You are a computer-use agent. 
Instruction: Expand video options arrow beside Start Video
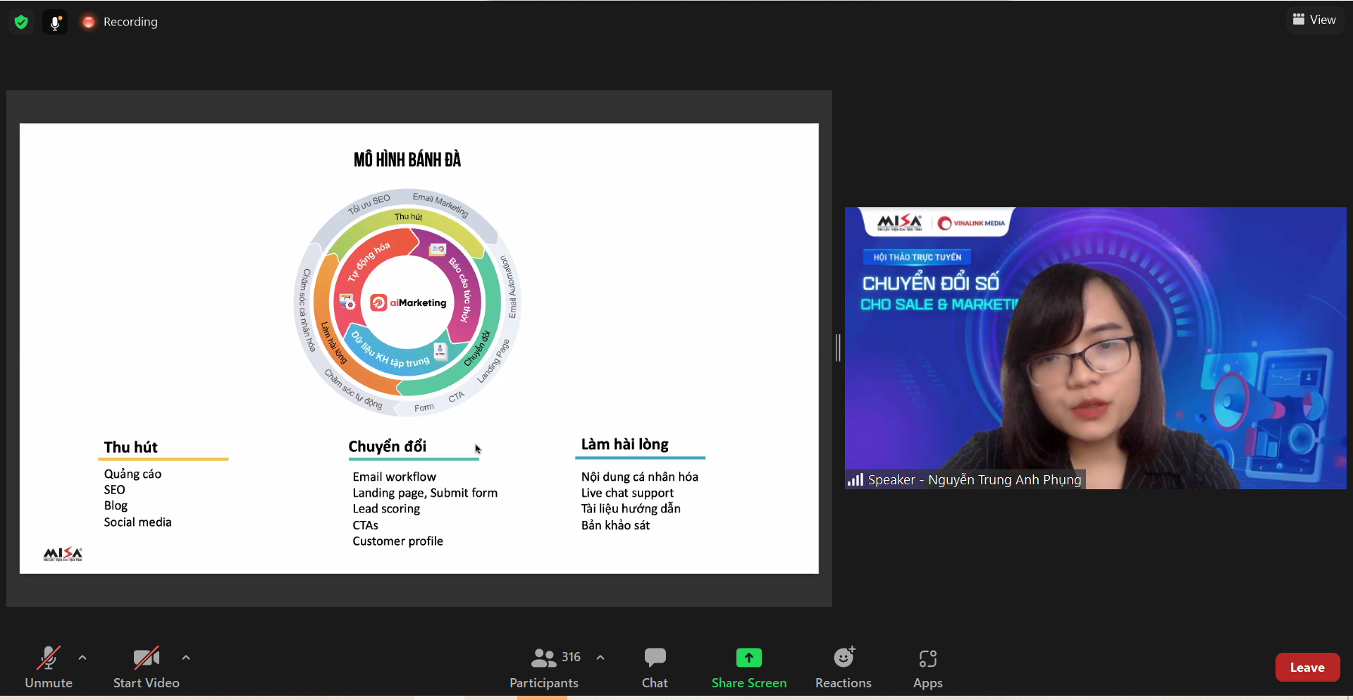click(x=186, y=658)
